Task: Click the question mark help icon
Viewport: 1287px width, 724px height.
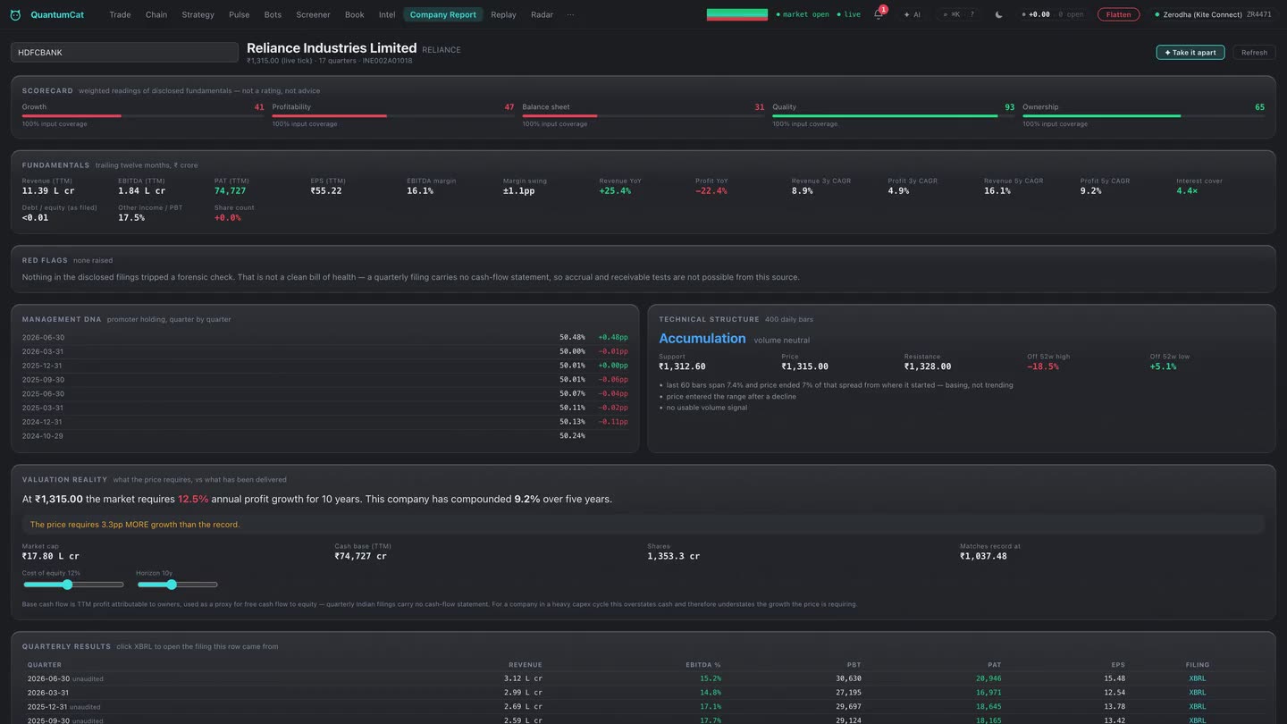Action: click(972, 14)
